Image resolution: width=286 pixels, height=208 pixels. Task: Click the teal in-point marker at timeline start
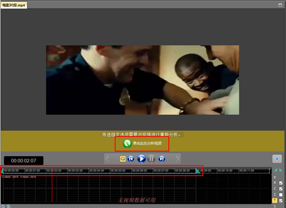coord(2,171)
